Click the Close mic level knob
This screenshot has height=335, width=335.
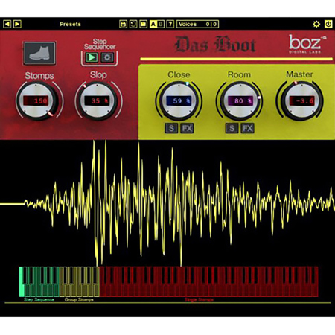[x=179, y=100]
